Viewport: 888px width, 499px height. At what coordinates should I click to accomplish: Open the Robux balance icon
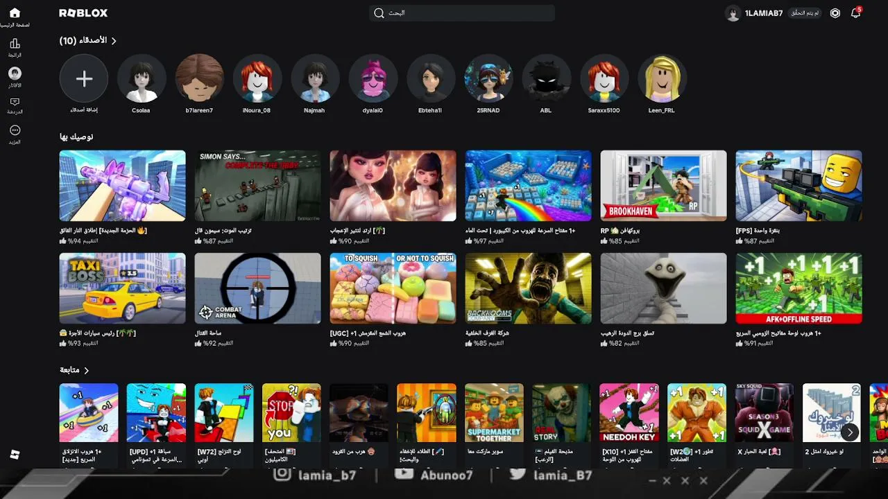point(835,13)
